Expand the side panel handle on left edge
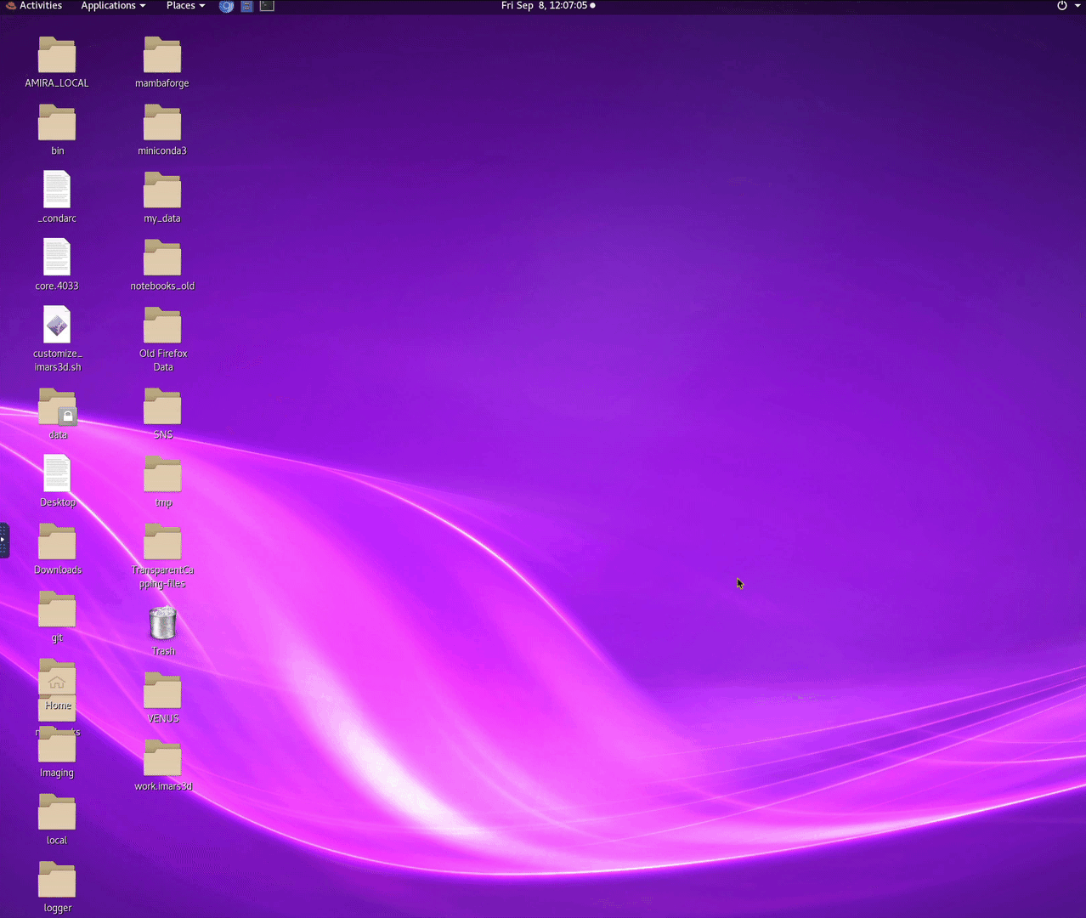 3,540
